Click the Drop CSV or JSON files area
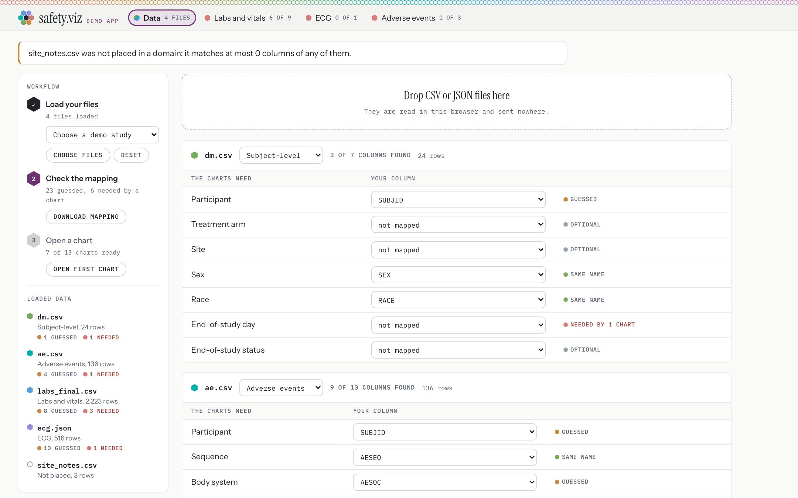Image resolution: width=798 pixels, height=498 pixels. [x=456, y=101]
